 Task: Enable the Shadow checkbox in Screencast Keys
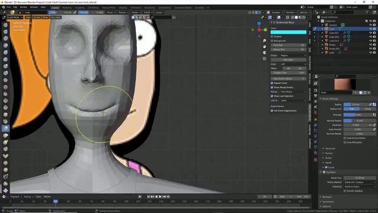tap(272, 37)
